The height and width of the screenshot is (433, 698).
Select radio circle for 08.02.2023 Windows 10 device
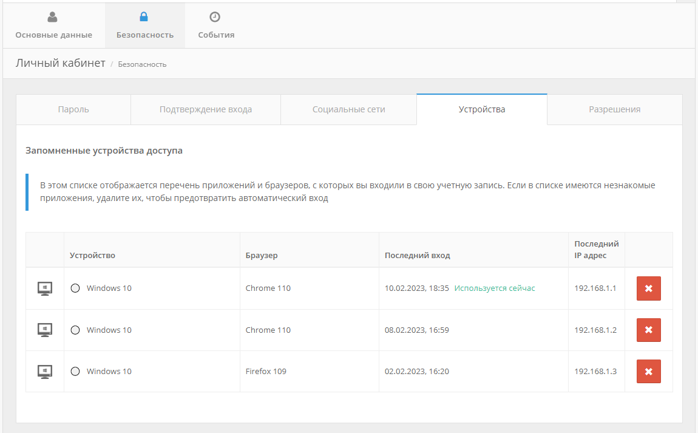point(75,330)
